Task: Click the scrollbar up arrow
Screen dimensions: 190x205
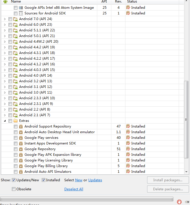Action: pyautogui.click(x=186, y=1)
